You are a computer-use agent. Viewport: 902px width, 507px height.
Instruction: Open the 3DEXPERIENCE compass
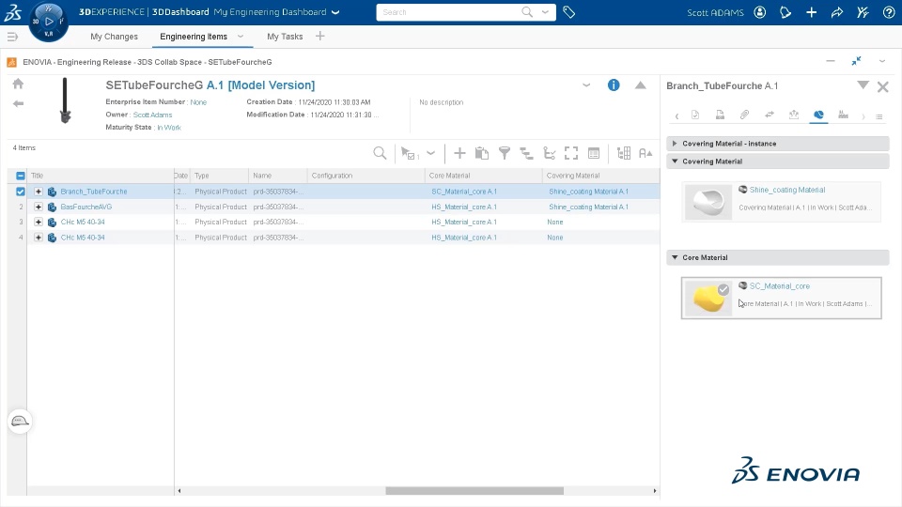[49, 22]
